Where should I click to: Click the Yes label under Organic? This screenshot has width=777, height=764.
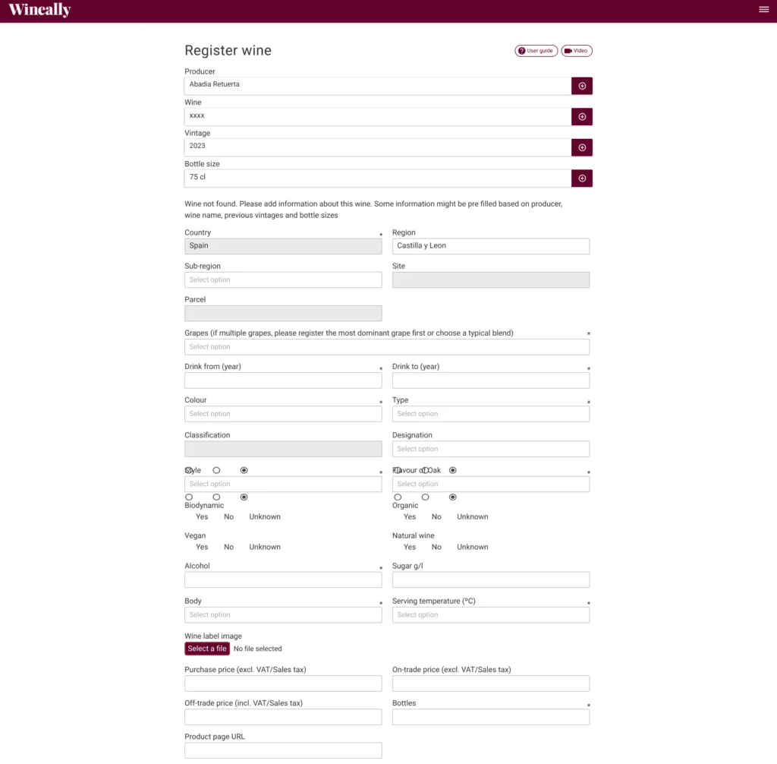pyautogui.click(x=409, y=516)
